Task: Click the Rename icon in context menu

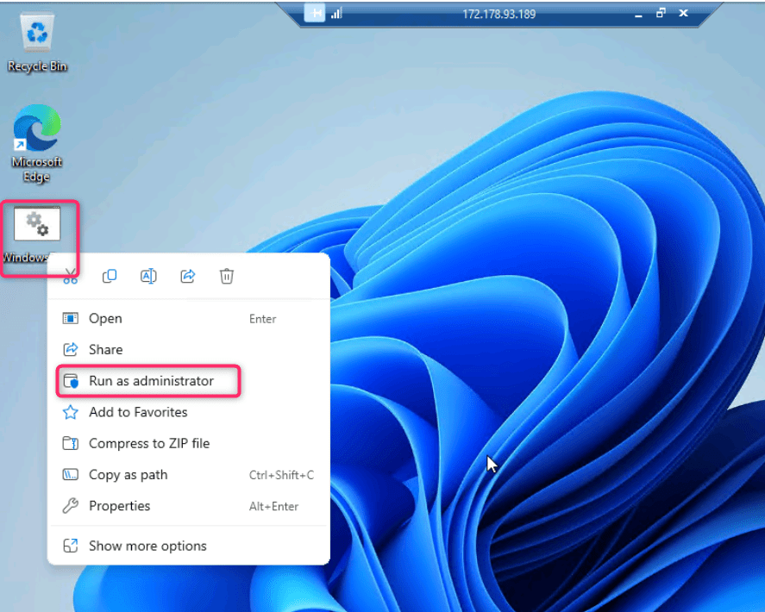Action: click(x=148, y=276)
